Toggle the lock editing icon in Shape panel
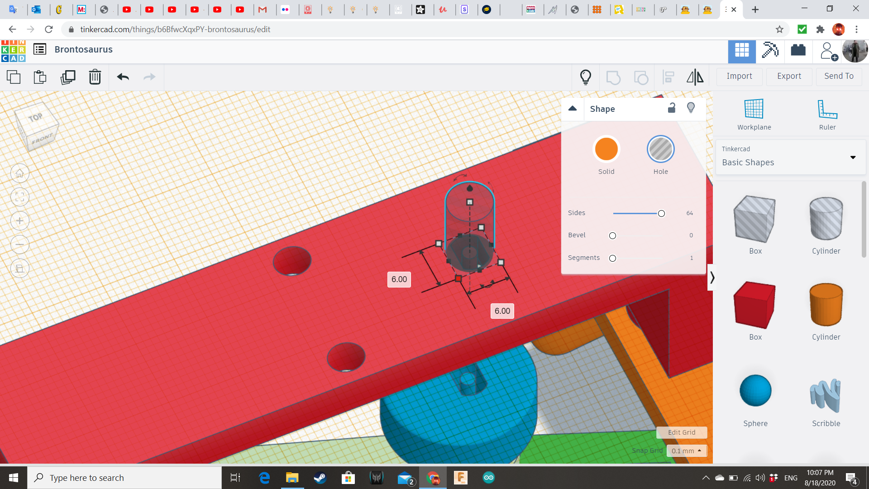 [x=672, y=108]
